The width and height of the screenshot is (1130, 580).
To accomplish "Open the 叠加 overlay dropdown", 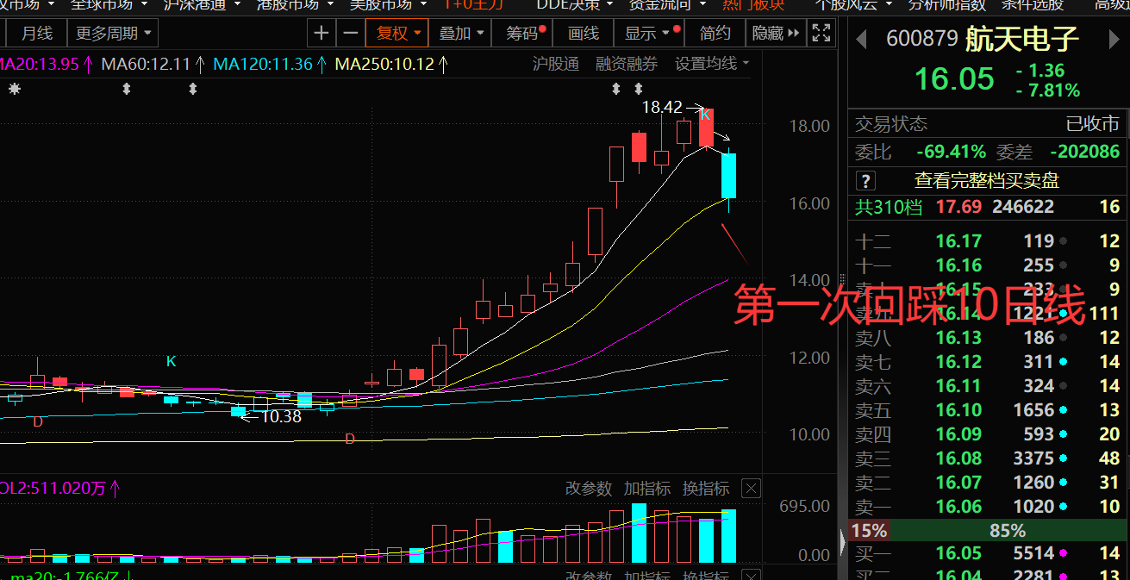I will click(x=460, y=34).
